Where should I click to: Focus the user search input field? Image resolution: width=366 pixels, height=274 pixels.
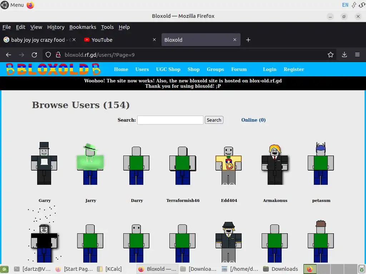(x=170, y=120)
